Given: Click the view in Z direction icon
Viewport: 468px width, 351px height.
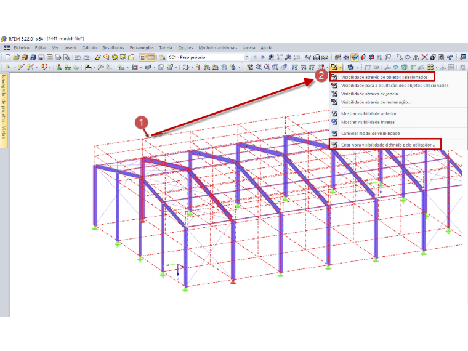Looking at the screenshot, I should (312, 67).
